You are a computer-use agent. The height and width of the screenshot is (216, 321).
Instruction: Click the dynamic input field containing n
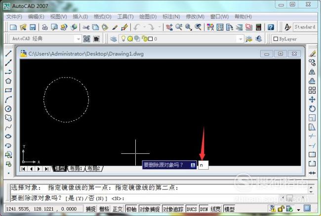click(203, 165)
